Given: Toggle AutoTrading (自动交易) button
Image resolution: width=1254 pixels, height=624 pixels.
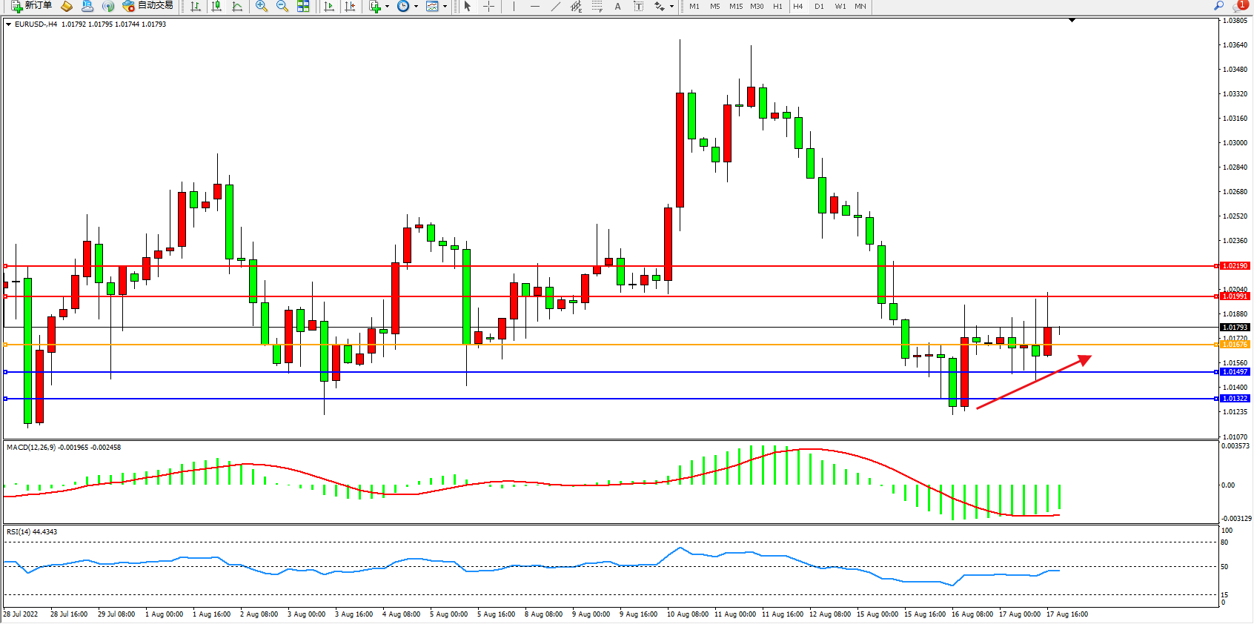Looking at the screenshot, I should [x=148, y=6].
